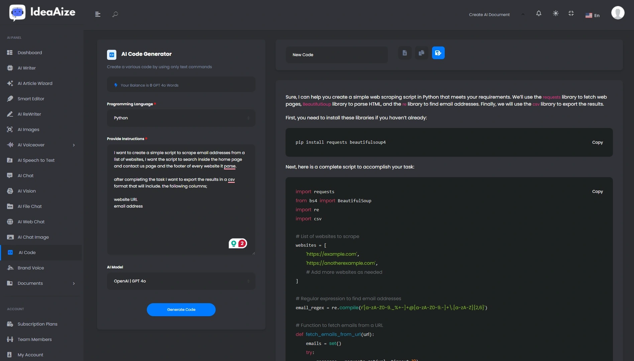Open notifications bell

(539, 13)
